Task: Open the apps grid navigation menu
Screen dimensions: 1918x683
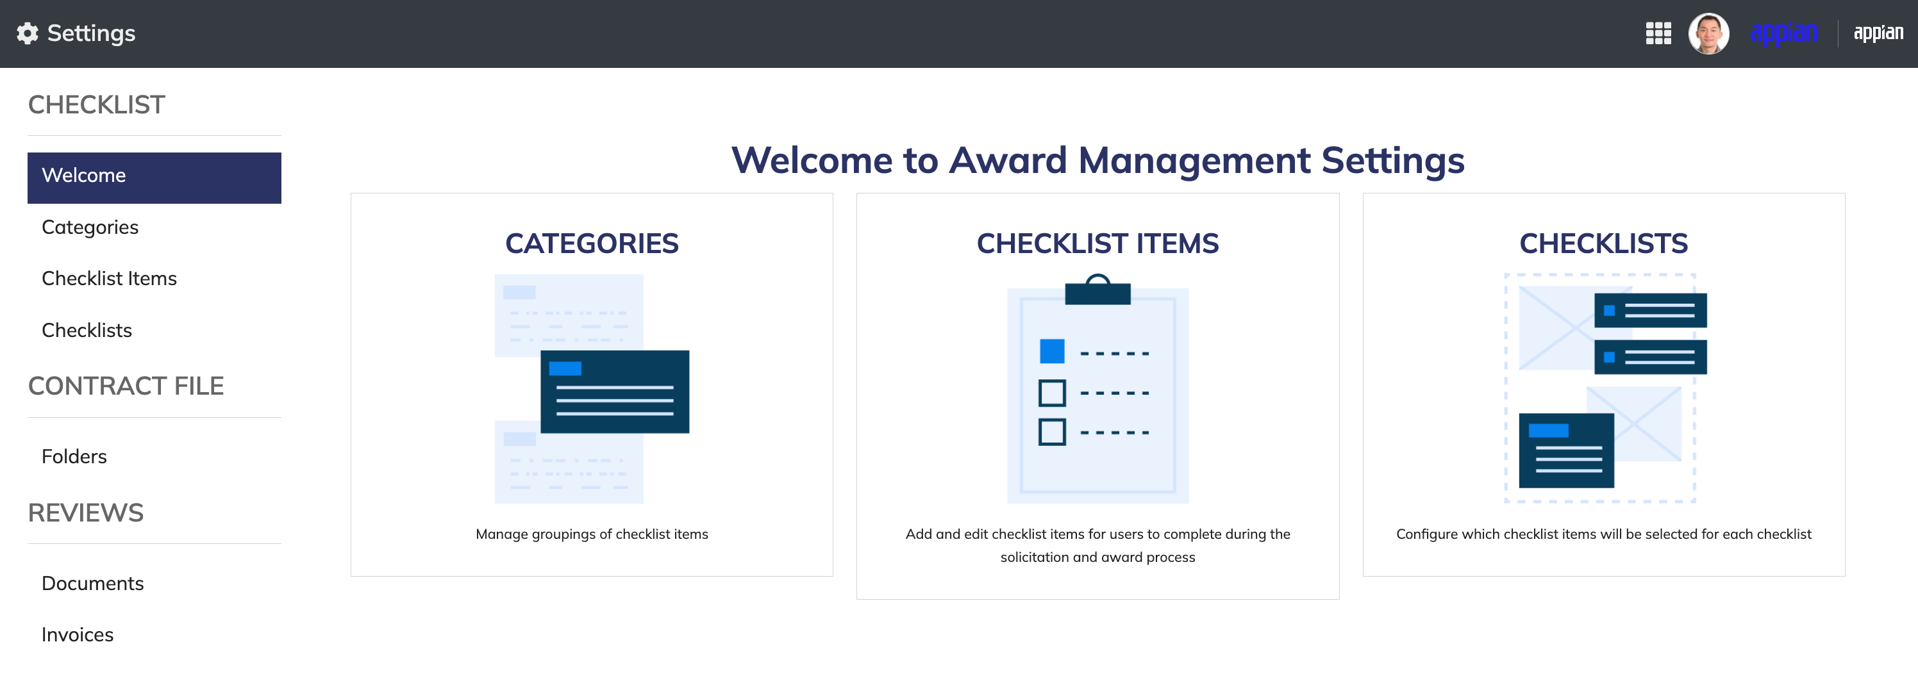Action: [x=1658, y=33]
